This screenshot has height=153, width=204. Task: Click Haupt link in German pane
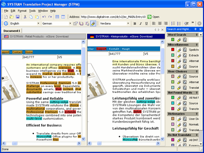126,49
